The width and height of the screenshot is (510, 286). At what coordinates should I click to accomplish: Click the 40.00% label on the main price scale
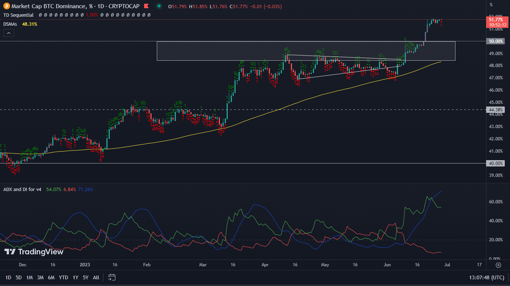[x=496, y=163]
